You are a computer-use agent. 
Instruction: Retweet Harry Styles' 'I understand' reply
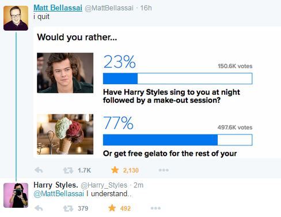coord(68,208)
